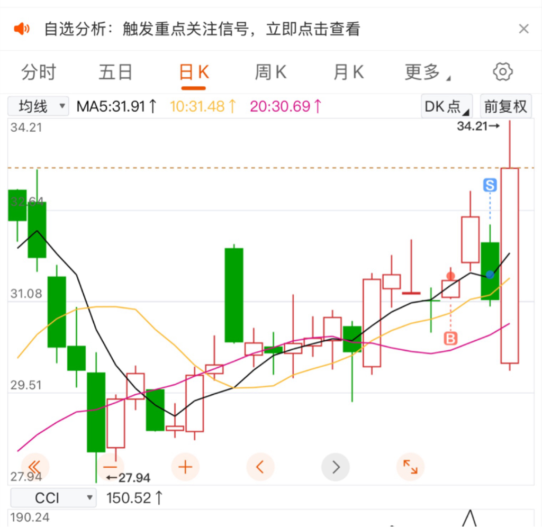The height and width of the screenshot is (527, 542).
Task: Click the blue S sell marker
Action: (490, 185)
